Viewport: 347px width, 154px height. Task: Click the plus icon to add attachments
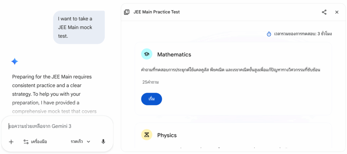tap(11, 142)
